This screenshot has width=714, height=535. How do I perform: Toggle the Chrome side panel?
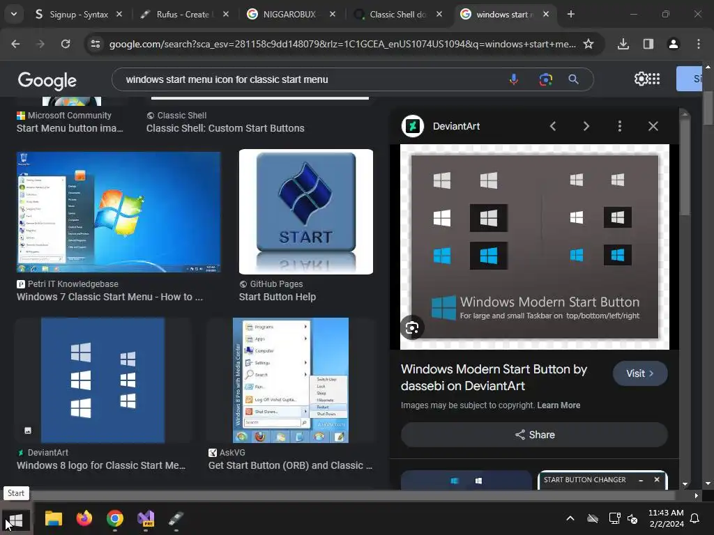pyautogui.click(x=648, y=44)
